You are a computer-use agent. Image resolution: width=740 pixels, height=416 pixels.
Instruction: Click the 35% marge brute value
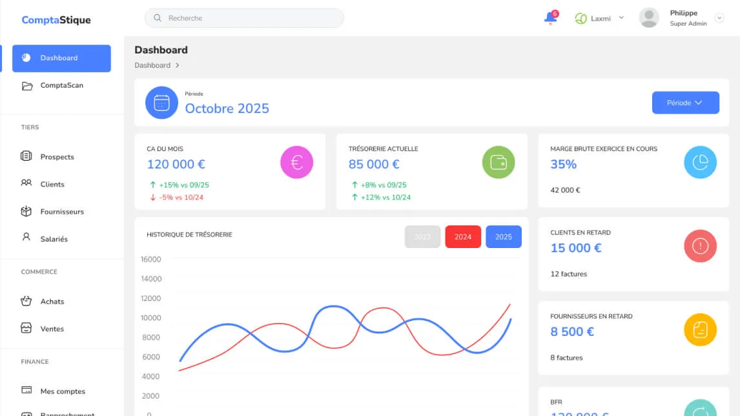pos(564,164)
